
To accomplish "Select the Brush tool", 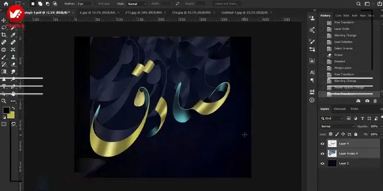I will click(4, 57).
